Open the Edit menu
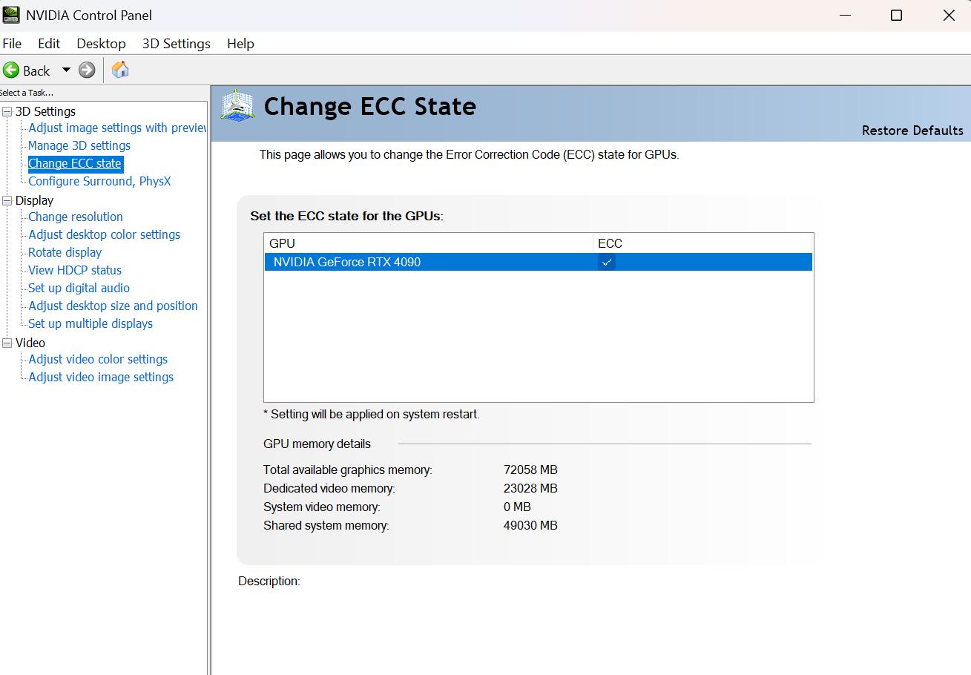This screenshot has width=971, height=675. coord(49,44)
